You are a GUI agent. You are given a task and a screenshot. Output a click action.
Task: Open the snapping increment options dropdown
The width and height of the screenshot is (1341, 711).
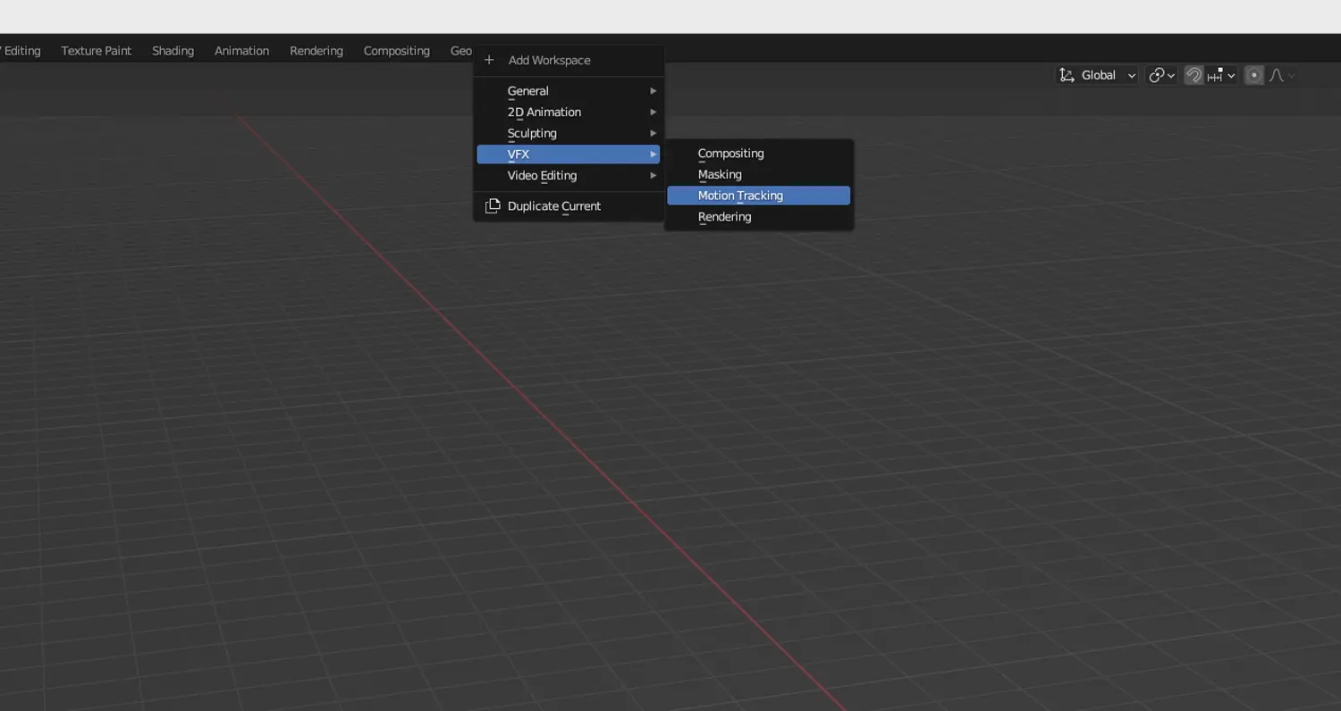point(1221,76)
